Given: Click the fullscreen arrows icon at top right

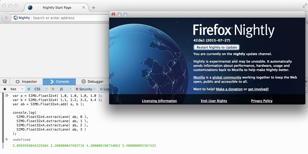Looking at the screenshot, I should coord(304,6).
